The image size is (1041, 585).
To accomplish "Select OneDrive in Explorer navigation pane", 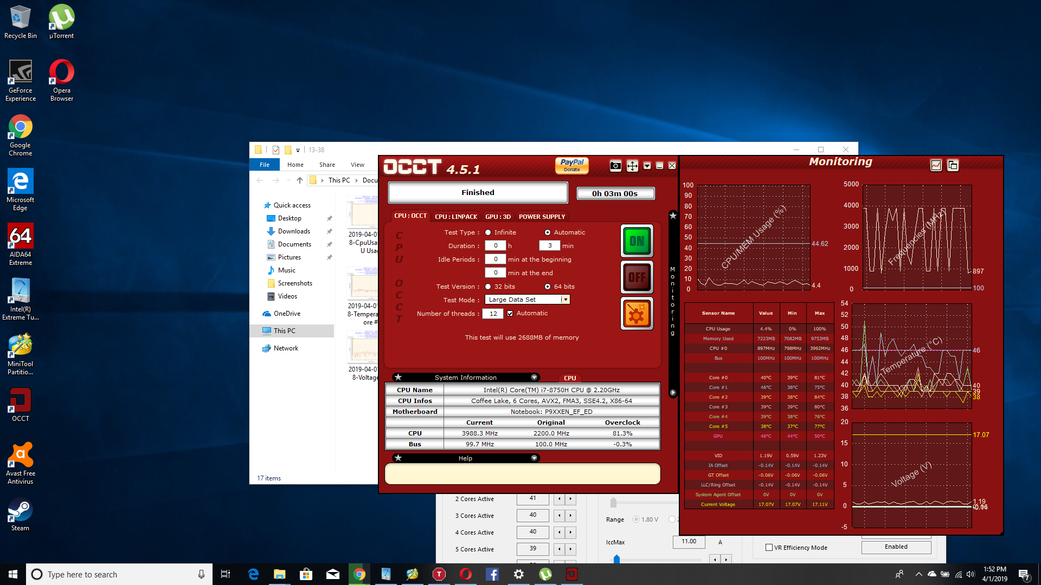I will coord(287,314).
